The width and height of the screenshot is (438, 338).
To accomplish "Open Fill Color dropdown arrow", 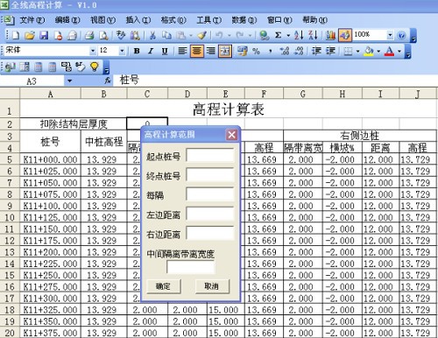I will point(378,52).
